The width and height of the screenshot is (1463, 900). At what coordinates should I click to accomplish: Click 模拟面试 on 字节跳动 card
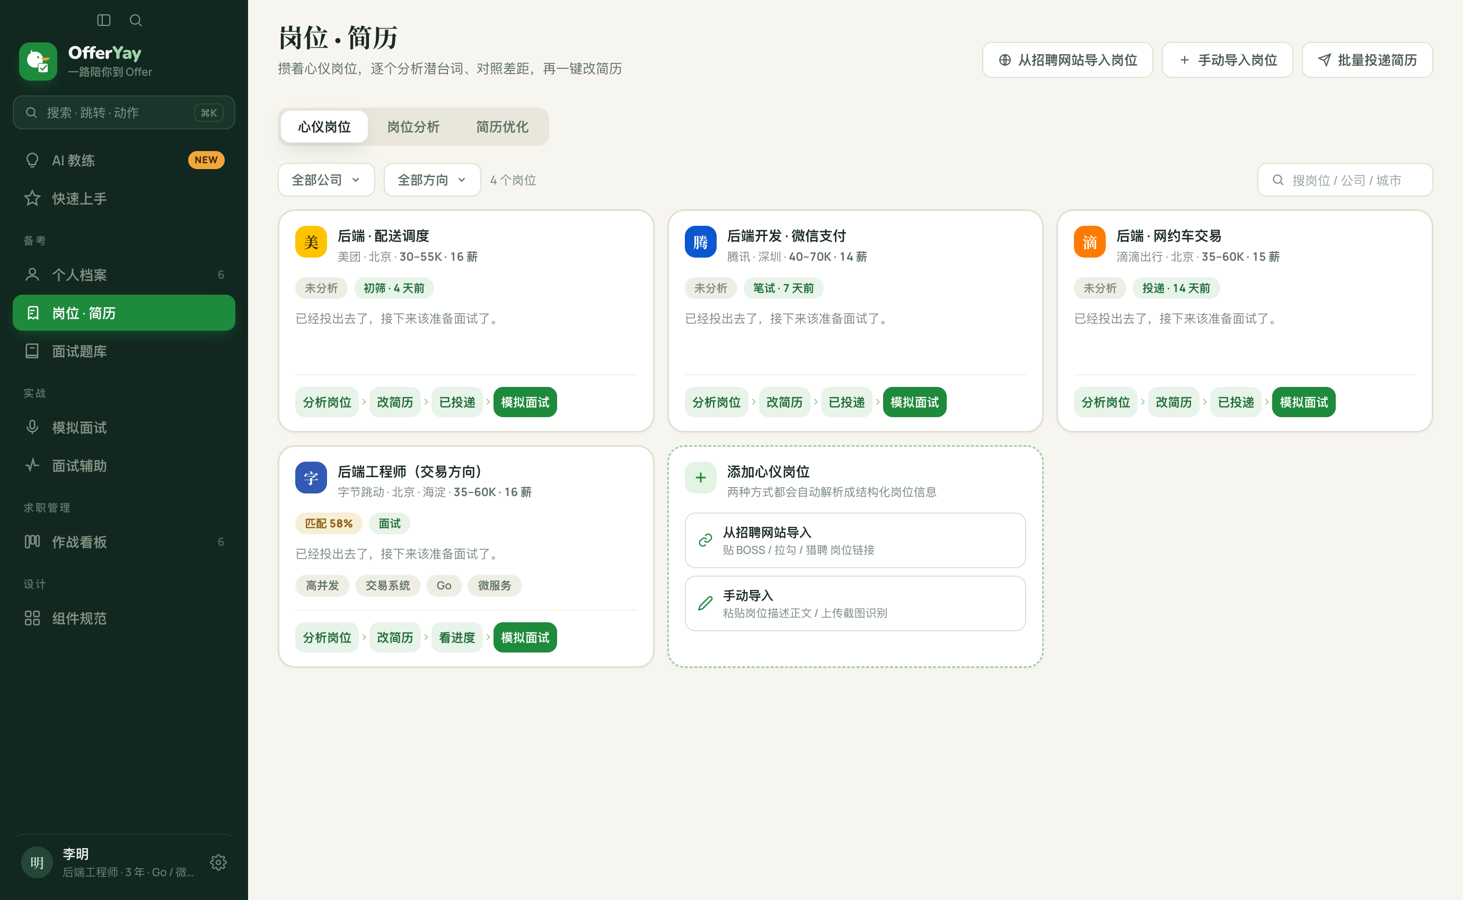point(525,638)
